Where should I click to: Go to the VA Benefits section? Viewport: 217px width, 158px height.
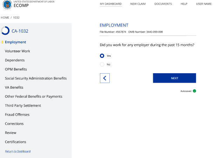tap(14, 87)
